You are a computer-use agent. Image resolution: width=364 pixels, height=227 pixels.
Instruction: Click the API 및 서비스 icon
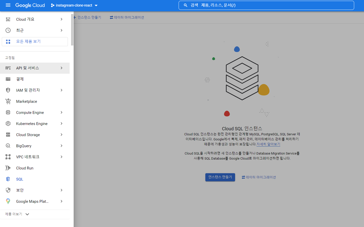pyautogui.click(x=8, y=68)
